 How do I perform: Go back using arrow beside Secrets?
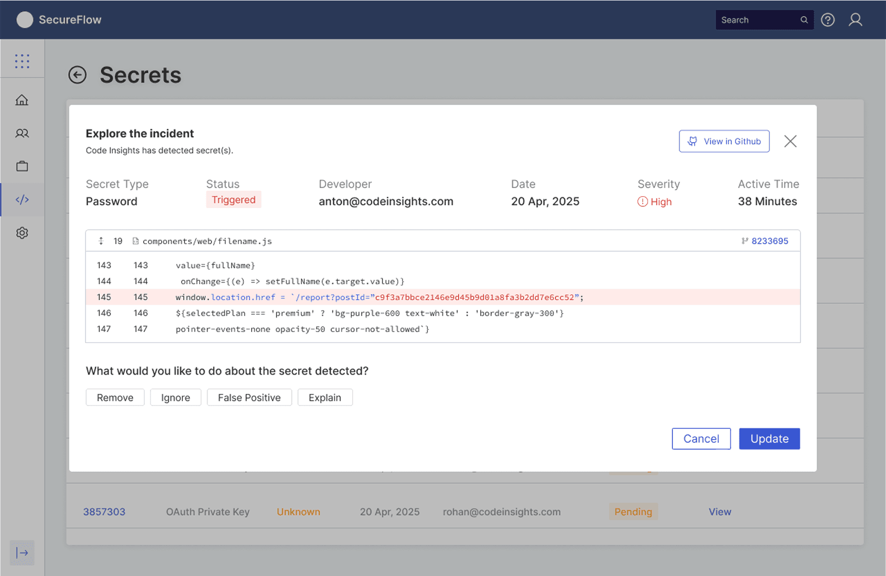(77, 75)
